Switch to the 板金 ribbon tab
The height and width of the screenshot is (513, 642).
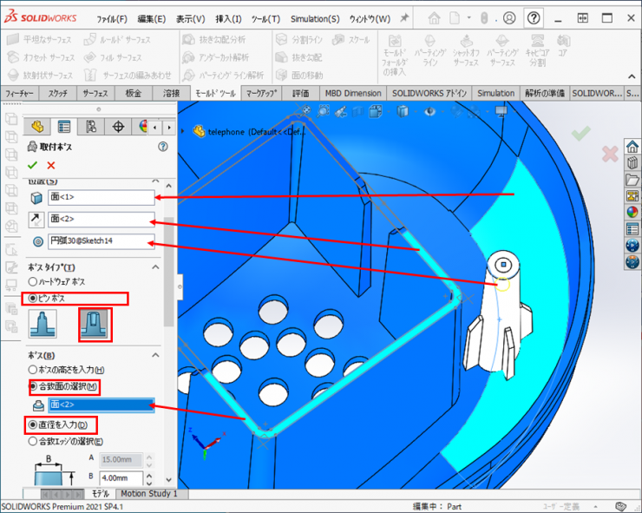click(x=134, y=94)
